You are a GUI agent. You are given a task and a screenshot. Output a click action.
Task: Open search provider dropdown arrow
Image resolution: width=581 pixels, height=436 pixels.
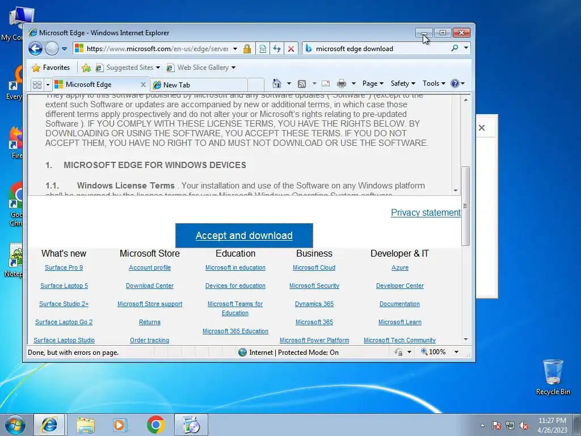tap(466, 48)
